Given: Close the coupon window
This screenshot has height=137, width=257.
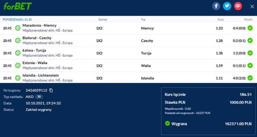Looking at the screenshot, I should click(252, 6).
